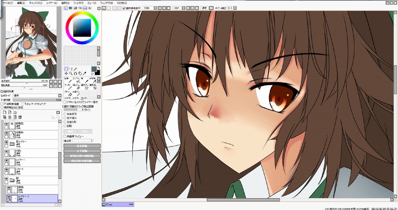Toggle CTRL+left-click layer select checkbox
This screenshot has width=398, height=210.
[65, 102]
